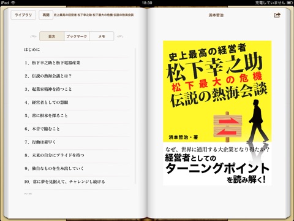Open the はじめに chapter
This screenshot has height=221, width=294.
point(77,50)
